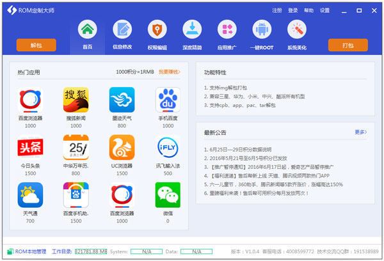This screenshot has width=384, height=261.
Task: Open 注册 register in title bar
Action: coord(277,10)
